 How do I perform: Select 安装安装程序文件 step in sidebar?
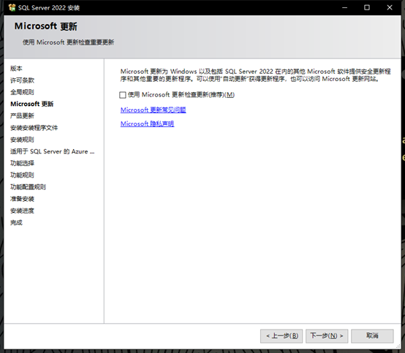[x=34, y=128]
